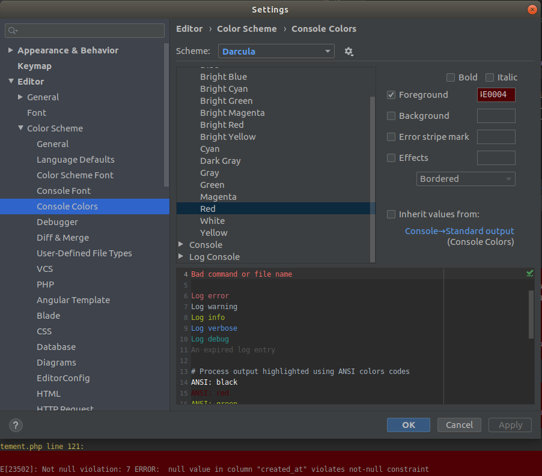Click the Color Scheme breadcrumb

click(247, 29)
